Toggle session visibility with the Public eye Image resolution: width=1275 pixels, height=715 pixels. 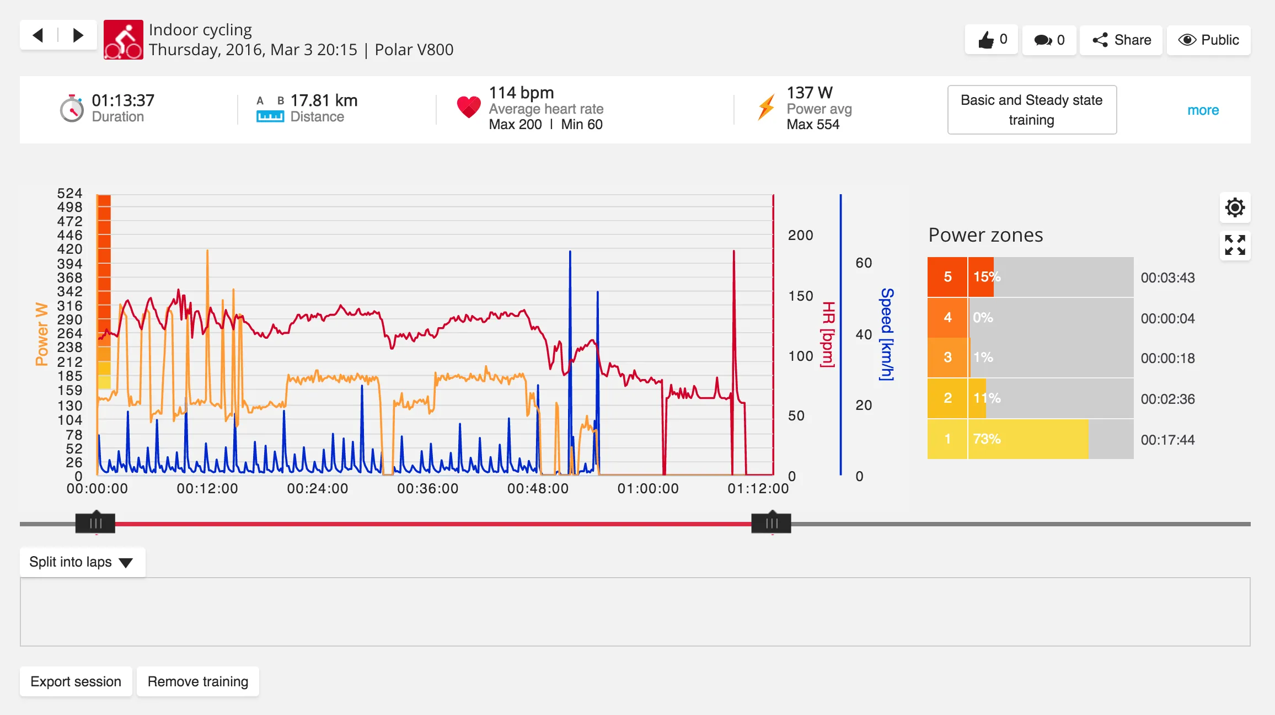pyautogui.click(x=1187, y=40)
